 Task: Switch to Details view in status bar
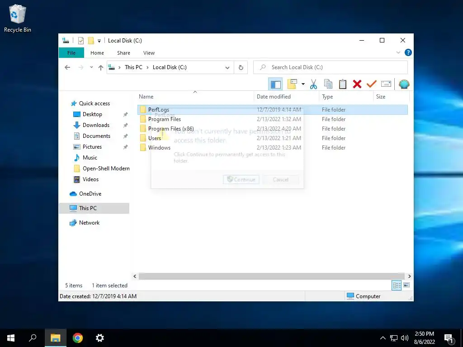(397, 285)
